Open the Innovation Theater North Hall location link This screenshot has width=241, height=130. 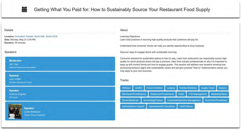pyautogui.click(x=36, y=36)
